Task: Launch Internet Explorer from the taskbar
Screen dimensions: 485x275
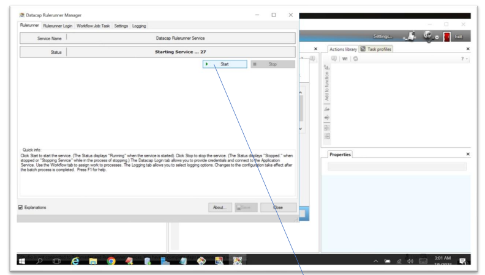Action: coord(75,261)
